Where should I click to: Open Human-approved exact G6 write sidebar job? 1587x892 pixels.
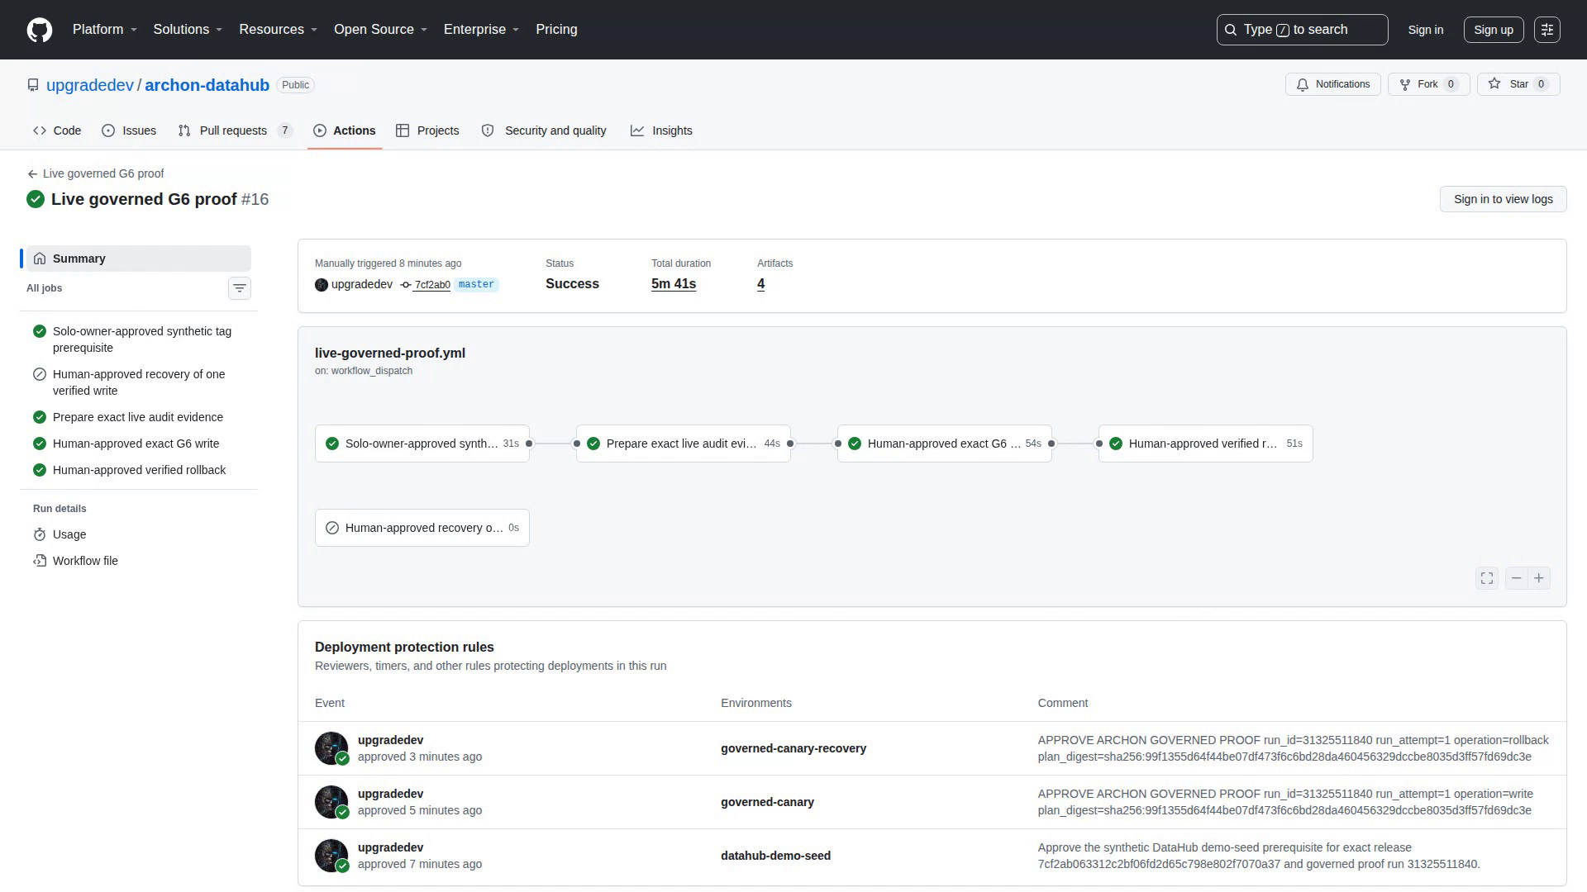(x=139, y=444)
